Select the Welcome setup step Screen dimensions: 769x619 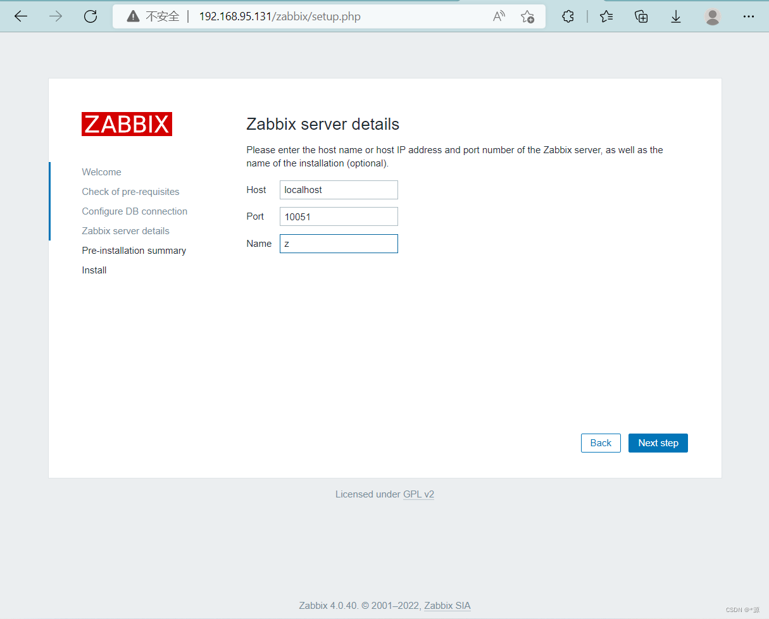[101, 172]
